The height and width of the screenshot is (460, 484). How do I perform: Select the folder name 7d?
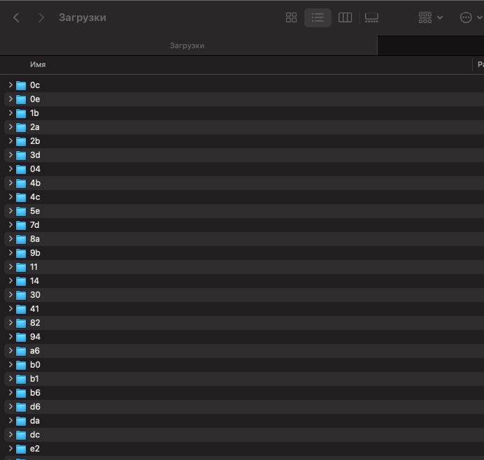tap(34, 225)
